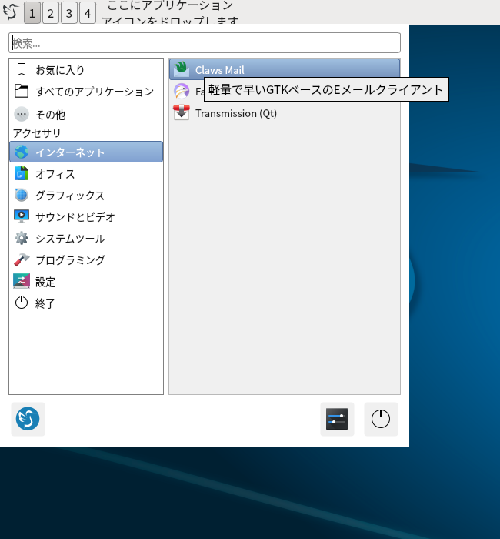
Task: Open the グラフィックス category
Action: click(x=86, y=196)
